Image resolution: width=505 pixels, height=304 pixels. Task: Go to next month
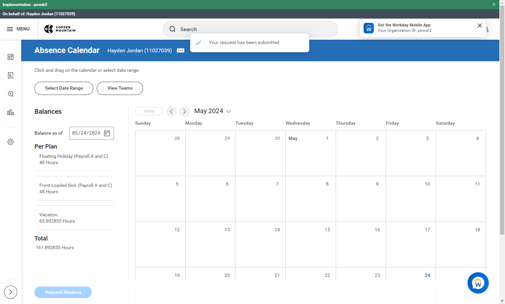click(x=184, y=111)
